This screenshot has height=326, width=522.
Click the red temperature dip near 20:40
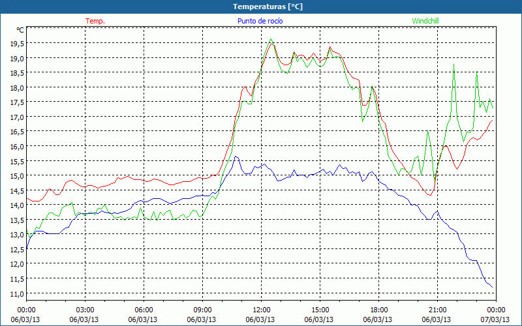tap(430, 195)
